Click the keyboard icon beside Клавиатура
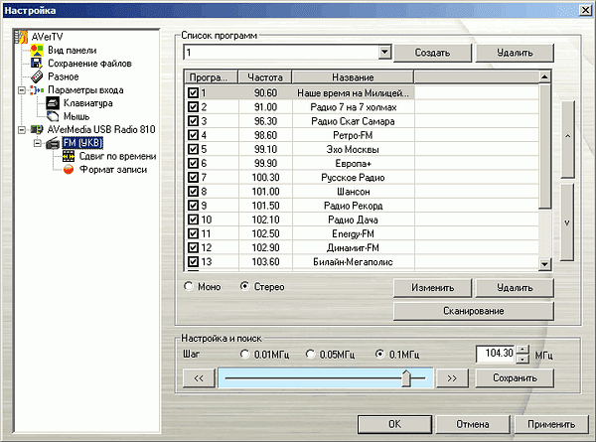 (x=53, y=103)
